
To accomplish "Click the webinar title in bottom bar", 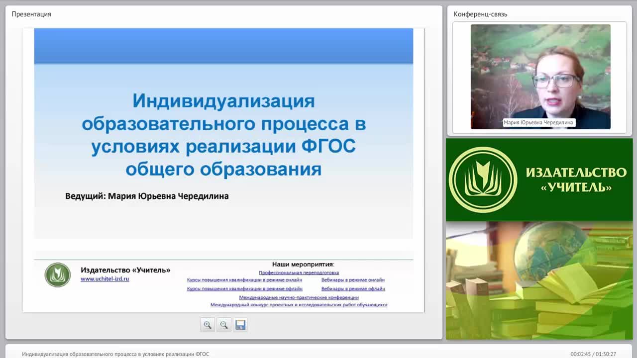I will [115, 354].
